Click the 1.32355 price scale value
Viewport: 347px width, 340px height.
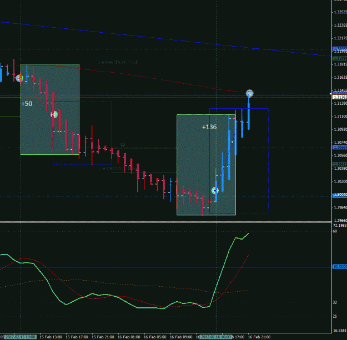coord(340,25)
